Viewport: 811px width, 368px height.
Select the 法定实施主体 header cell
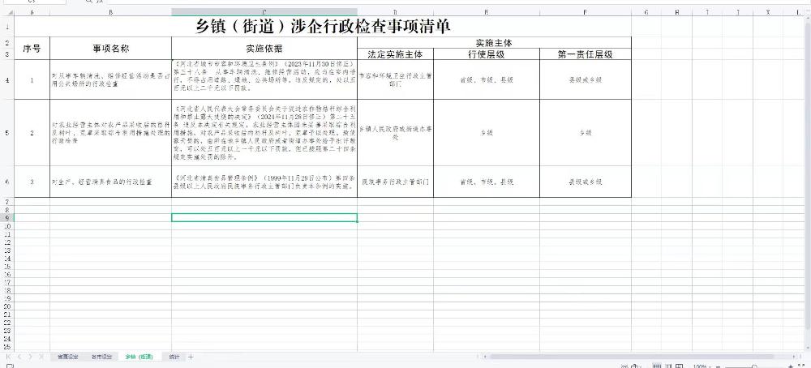click(x=395, y=54)
